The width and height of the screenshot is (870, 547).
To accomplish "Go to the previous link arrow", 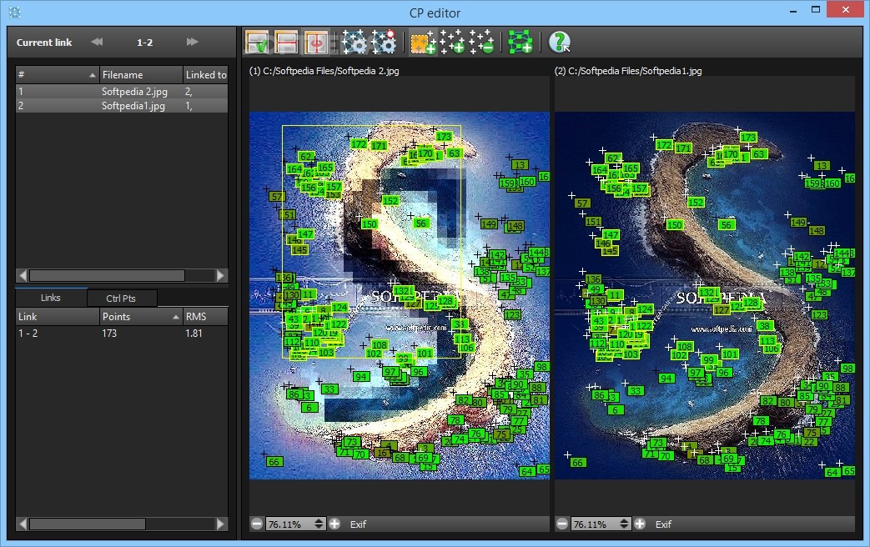I will [x=97, y=42].
